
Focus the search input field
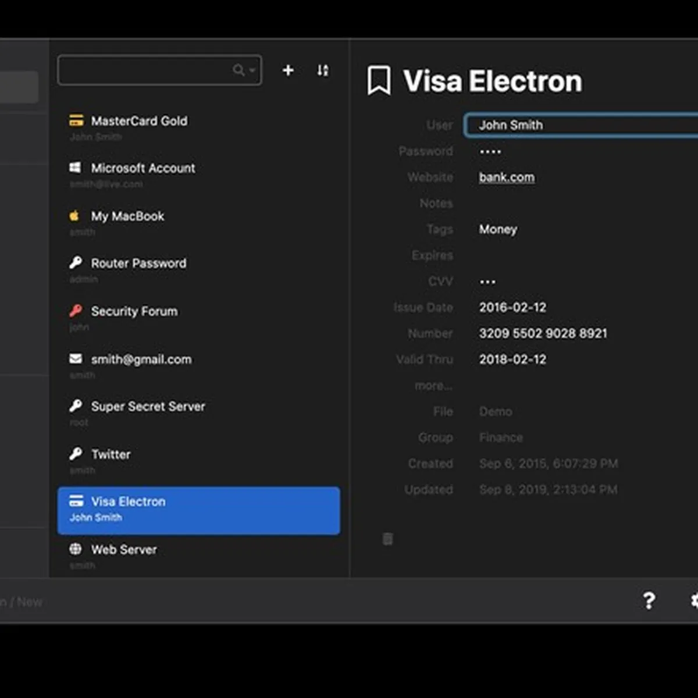[159, 70]
